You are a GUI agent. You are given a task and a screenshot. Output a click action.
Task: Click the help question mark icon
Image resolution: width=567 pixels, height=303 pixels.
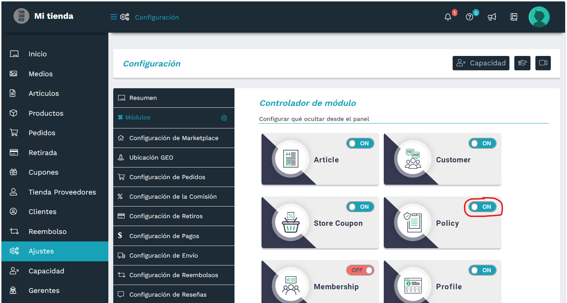(x=470, y=17)
